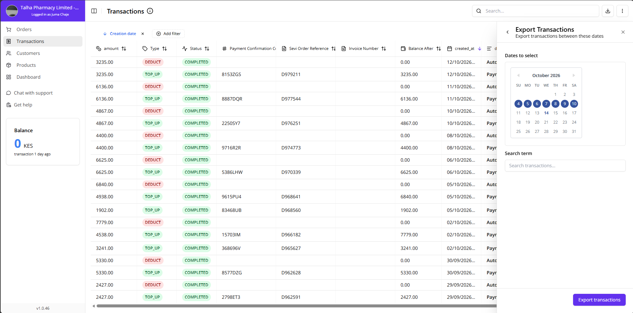The width and height of the screenshot is (633, 313).
Task: Open Chat with support
Action: pyautogui.click(x=29, y=93)
